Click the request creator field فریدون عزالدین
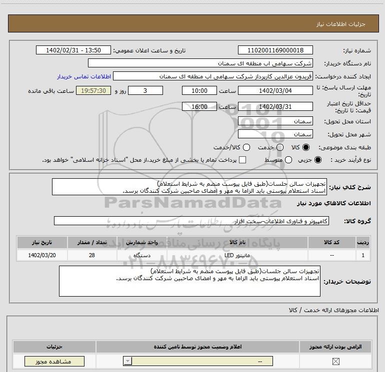This screenshot has height=372, width=385. 213,76
